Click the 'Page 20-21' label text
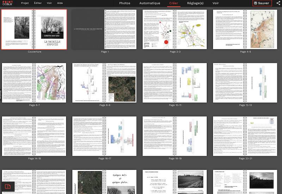Viewport: 282px width, 194px height. coord(245,158)
